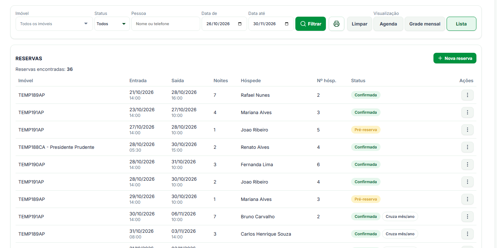Switch to Agenda view
Screen dimensions: 497x248
pos(388,24)
